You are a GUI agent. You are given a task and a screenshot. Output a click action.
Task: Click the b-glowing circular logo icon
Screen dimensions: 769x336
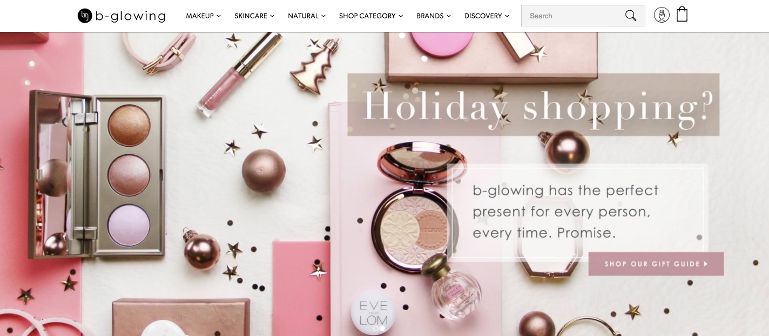click(85, 16)
